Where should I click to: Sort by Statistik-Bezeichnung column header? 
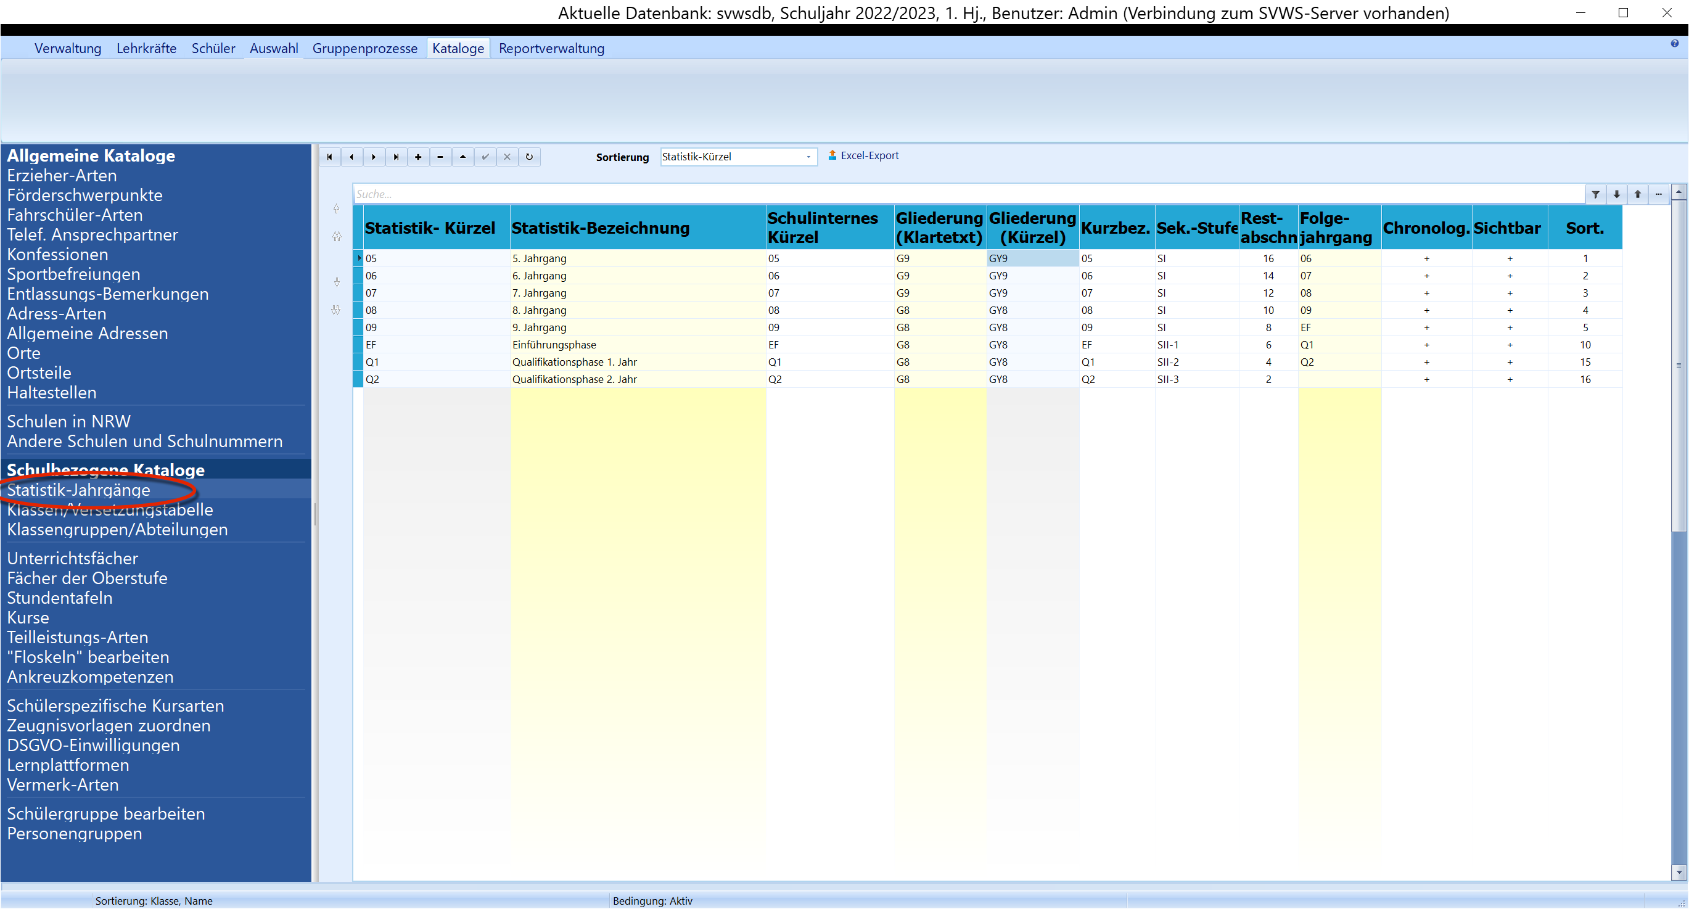pyautogui.click(x=638, y=228)
